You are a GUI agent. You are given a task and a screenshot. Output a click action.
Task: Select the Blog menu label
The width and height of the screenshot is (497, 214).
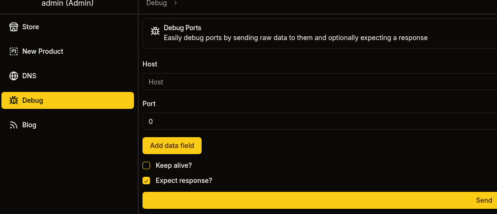(29, 125)
